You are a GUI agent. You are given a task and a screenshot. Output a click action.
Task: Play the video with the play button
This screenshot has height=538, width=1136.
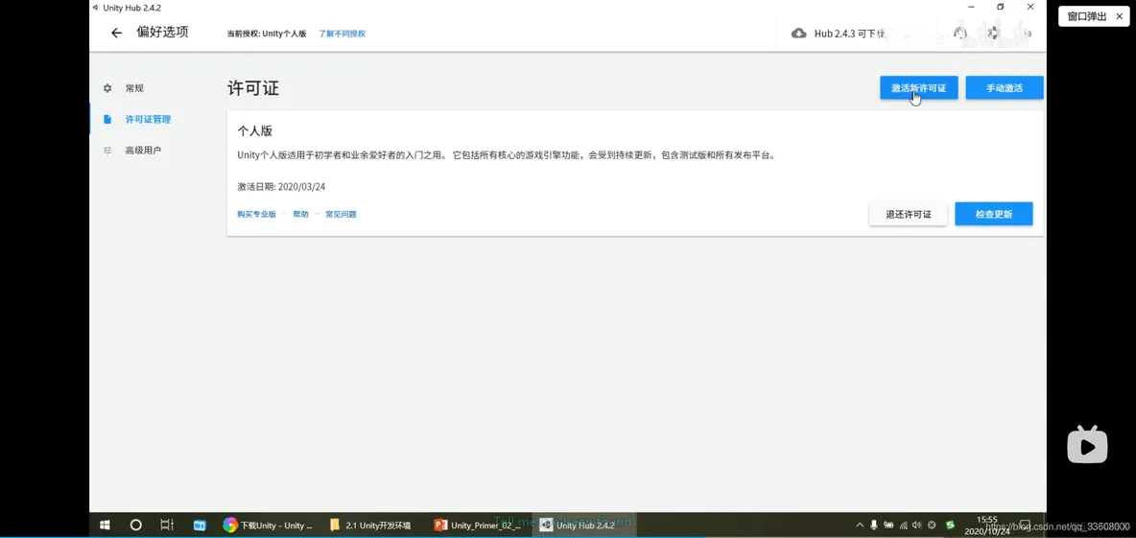pyautogui.click(x=1087, y=444)
